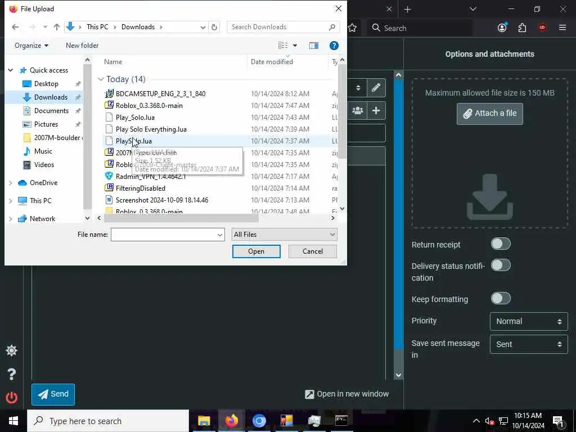Click the compose area blue vertical scrollbar
576x432 pixels.
click(x=398, y=213)
